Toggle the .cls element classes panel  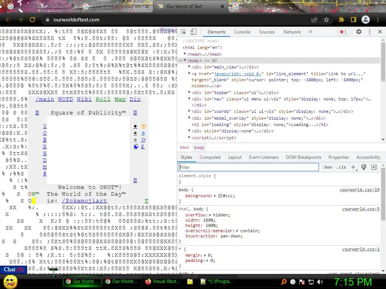pos(341,167)
